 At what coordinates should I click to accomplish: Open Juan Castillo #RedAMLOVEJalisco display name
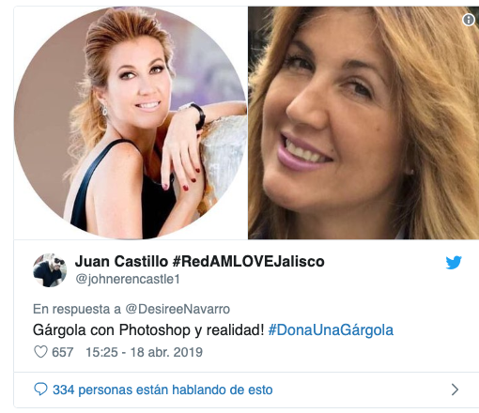click(x=200, y=261)
